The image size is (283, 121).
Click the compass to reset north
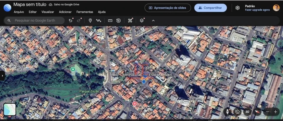coord(258,112)
